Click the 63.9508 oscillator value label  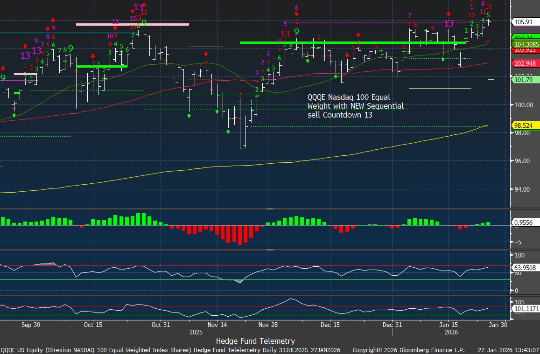point(525,268)
